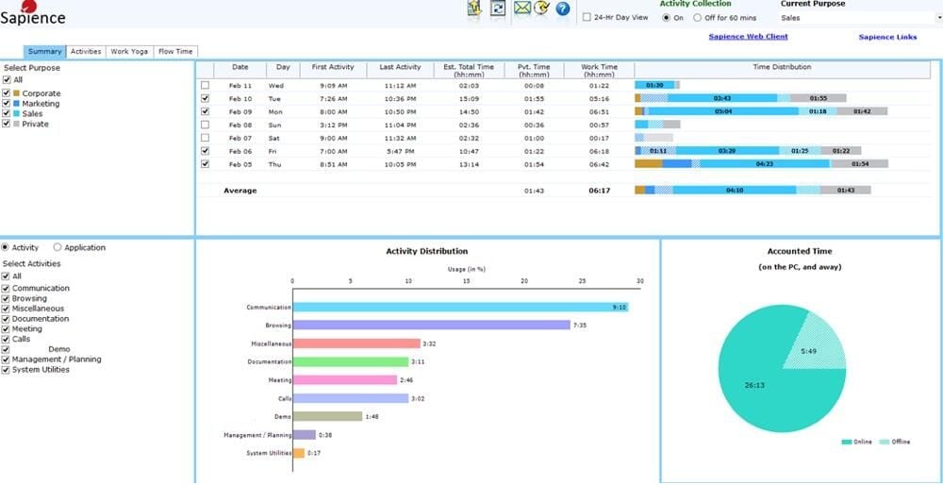
Task: Click the refresh data icon
Action: [x=499, y=8]
